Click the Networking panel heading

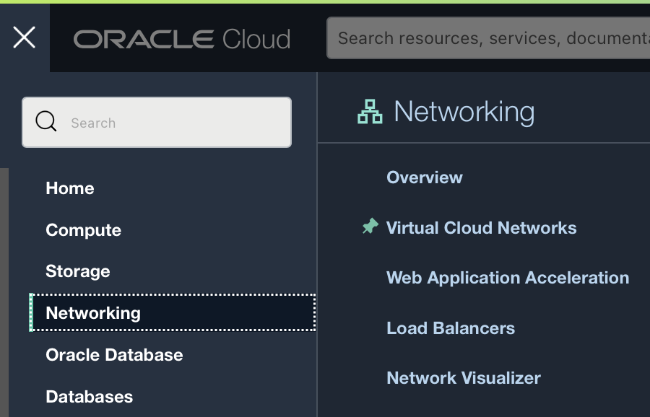coord(464,110)
